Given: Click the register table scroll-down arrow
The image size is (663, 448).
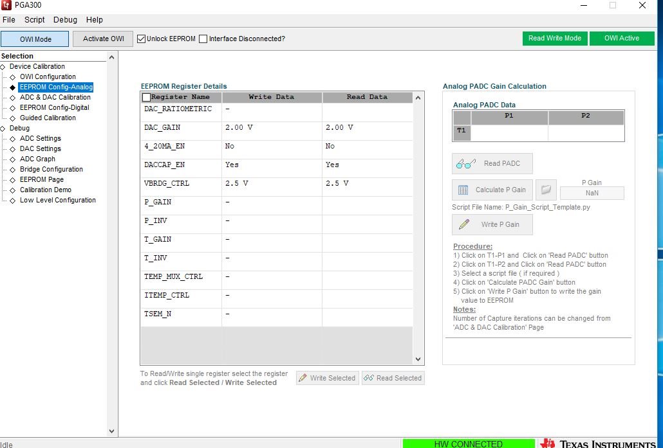Looking at the screenshot, I should (418, 359).
